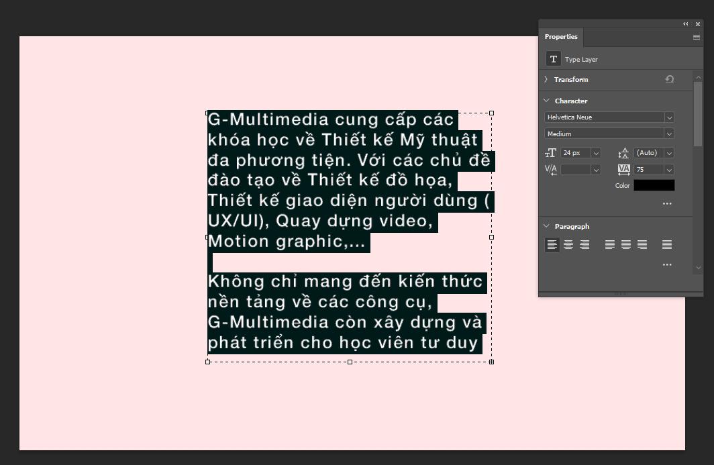The width and height of the screenshot is (714, 465).
Task: Click the reset Transform icon
Action: click(x=669, y=79)
